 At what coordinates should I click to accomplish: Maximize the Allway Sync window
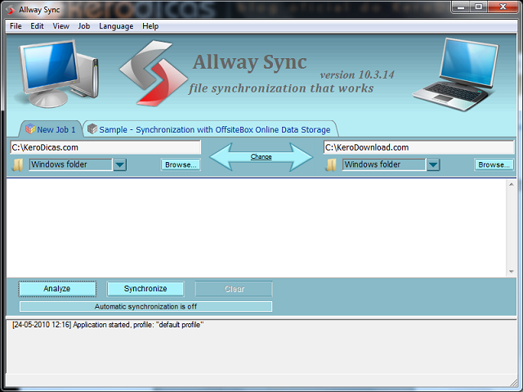478,7
